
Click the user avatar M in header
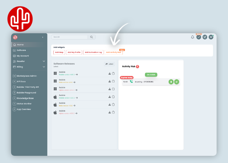[211, 37]
